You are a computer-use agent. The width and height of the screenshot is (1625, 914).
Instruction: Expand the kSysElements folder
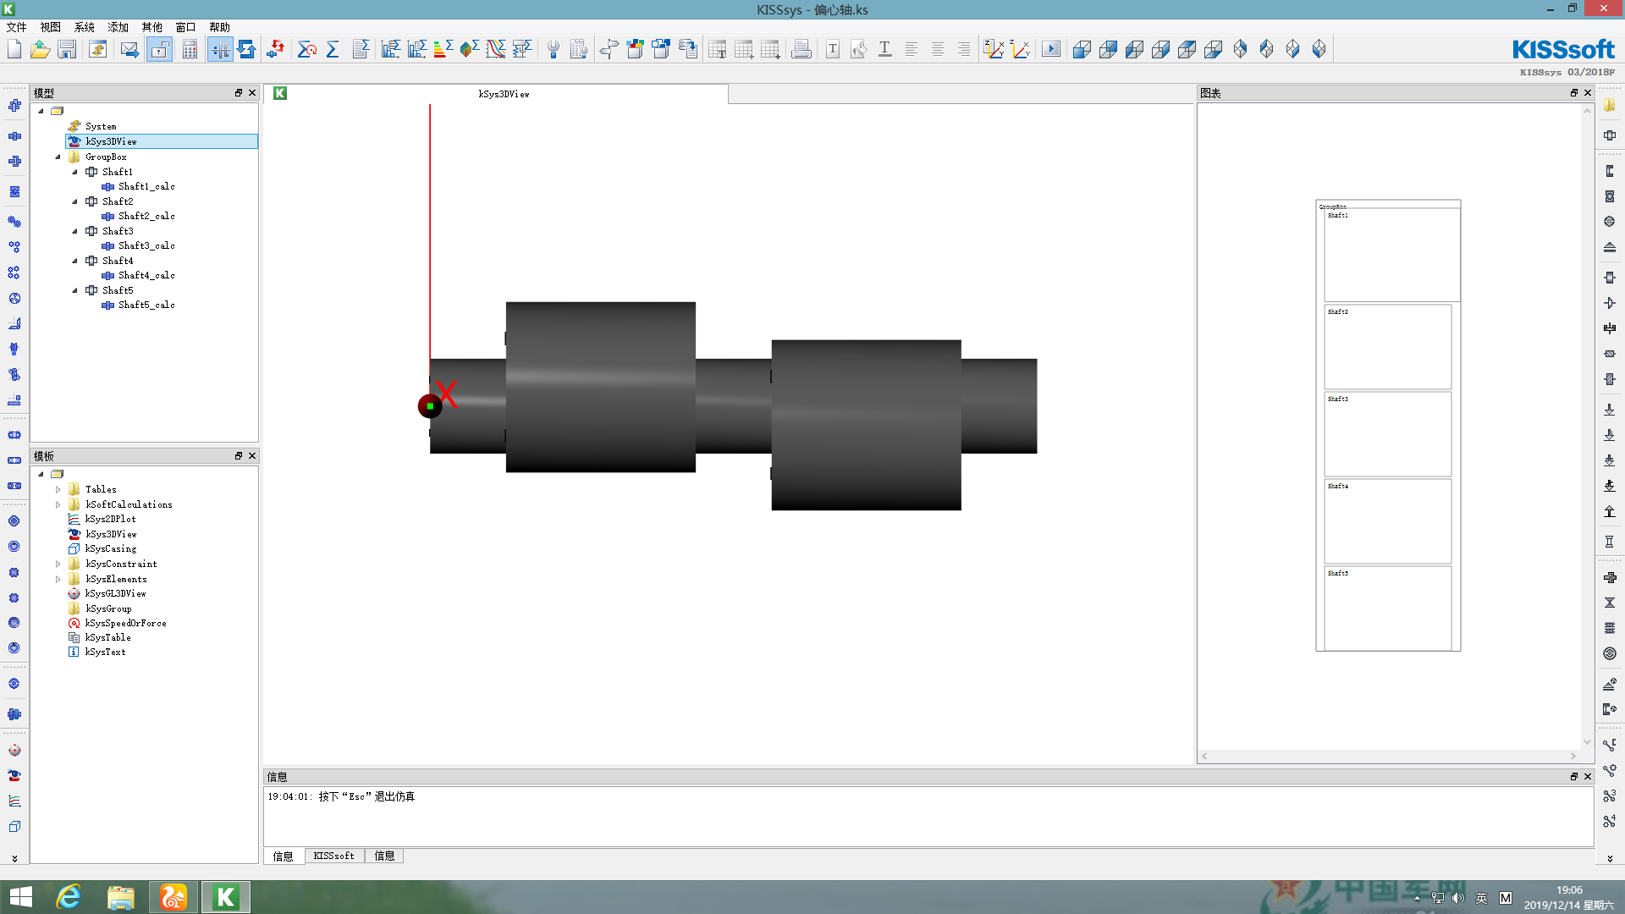pos(58,579)
